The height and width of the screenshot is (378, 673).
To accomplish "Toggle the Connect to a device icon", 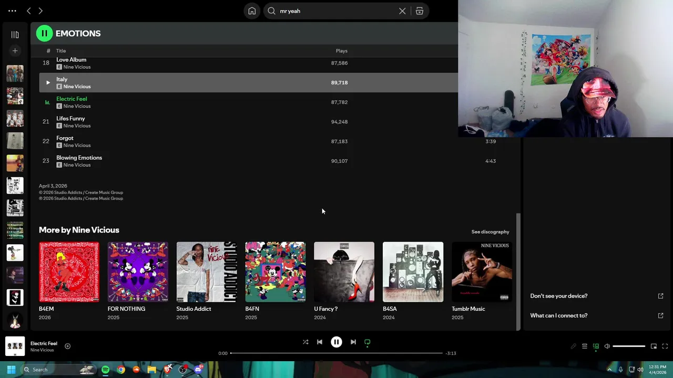I will click(596, 346).
